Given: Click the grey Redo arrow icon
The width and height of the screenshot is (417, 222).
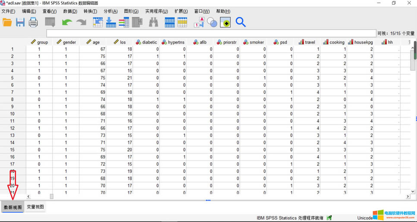Looking at the screenshot, I should click(81, 22).
